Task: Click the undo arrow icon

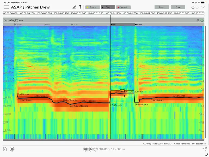Action: click(x=193, y=7)
